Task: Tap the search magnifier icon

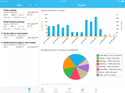Action: 30,5
